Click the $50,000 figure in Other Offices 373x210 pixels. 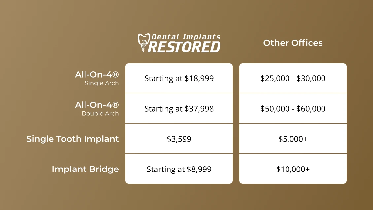pos(273,109)
